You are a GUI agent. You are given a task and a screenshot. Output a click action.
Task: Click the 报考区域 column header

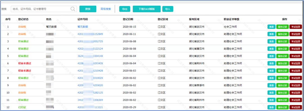[x=194, y=19]
